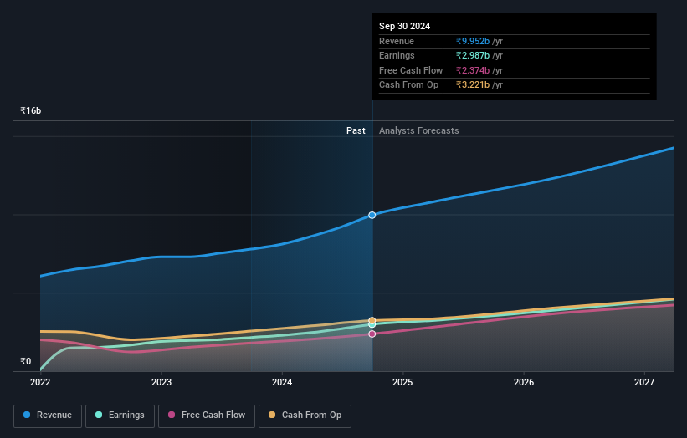Click the Free Cash Flow row label in tooltip

pyautogui.click(x=411, y=70)
